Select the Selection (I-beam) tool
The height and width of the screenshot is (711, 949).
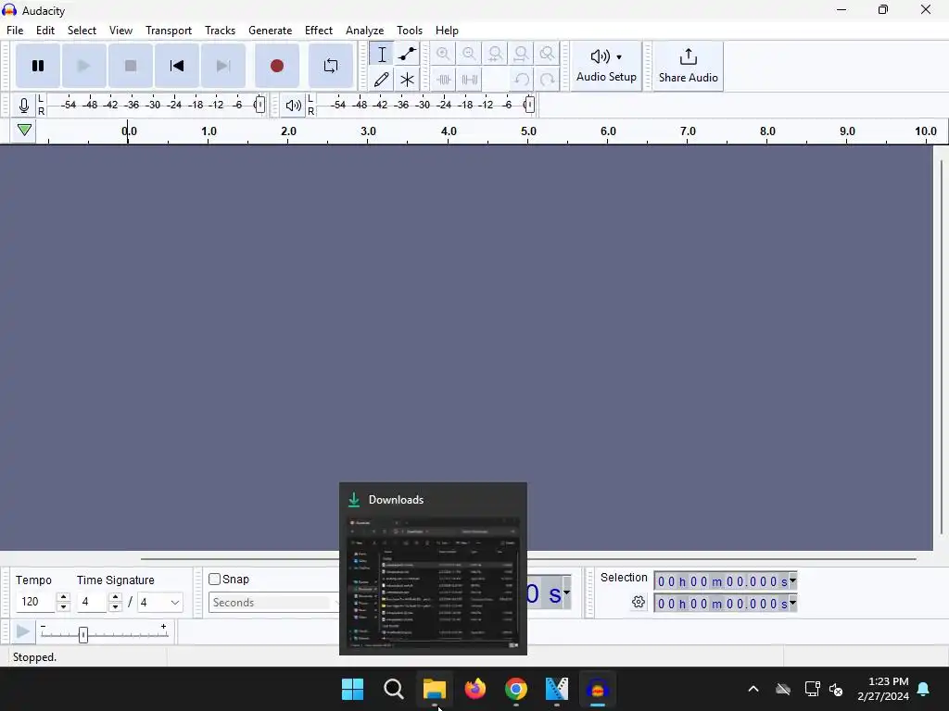[x=381, y=55]
